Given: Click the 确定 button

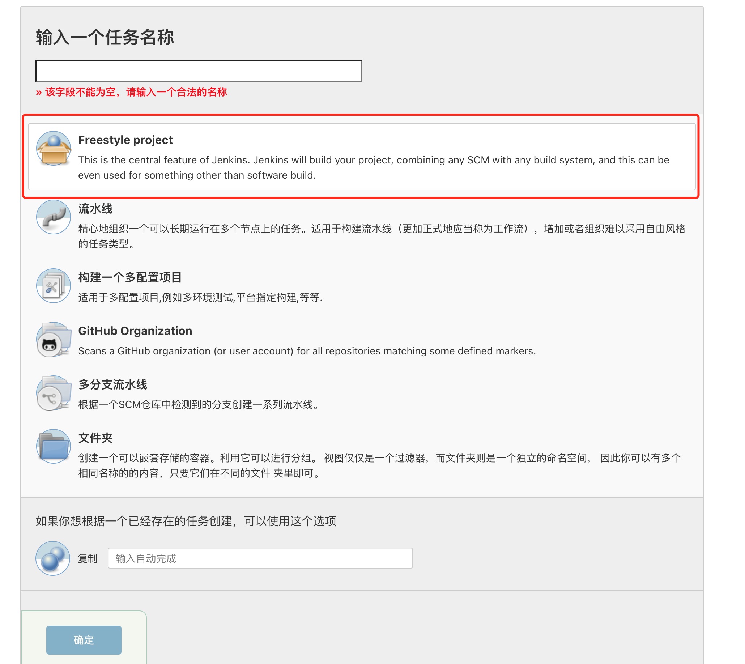Looking at the screenshot, I should (84, 640).
